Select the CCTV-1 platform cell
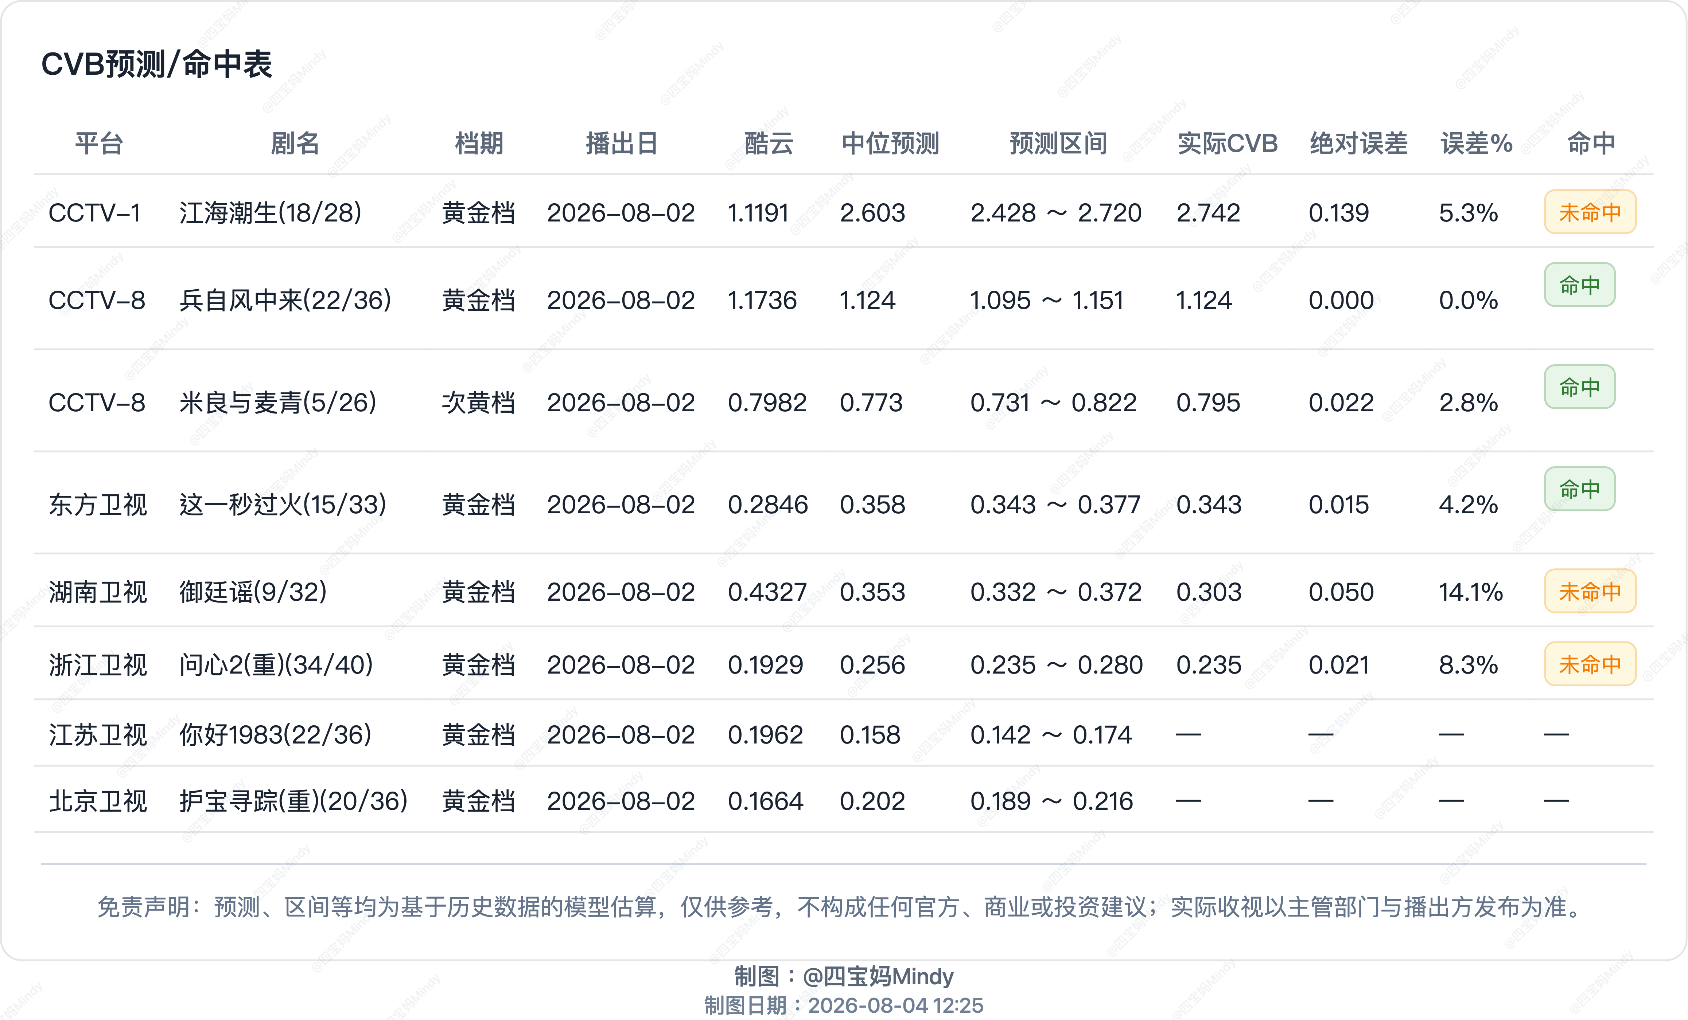The width and height of the screenshot is (1688, 1020). (x=94, y=213)
